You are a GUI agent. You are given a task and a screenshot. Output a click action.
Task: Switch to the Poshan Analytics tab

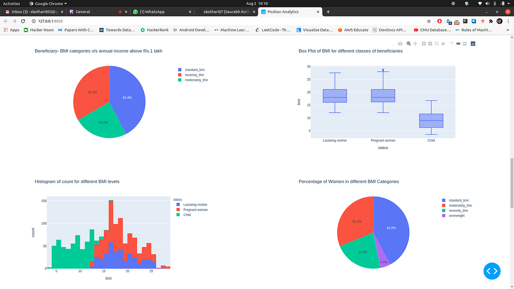(287, 12)
